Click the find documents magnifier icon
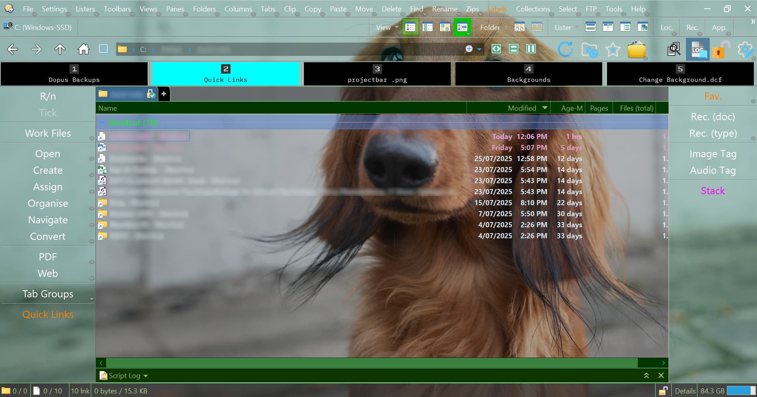The image size is (757, 397). pyautogui.click(x=674, y=49)
